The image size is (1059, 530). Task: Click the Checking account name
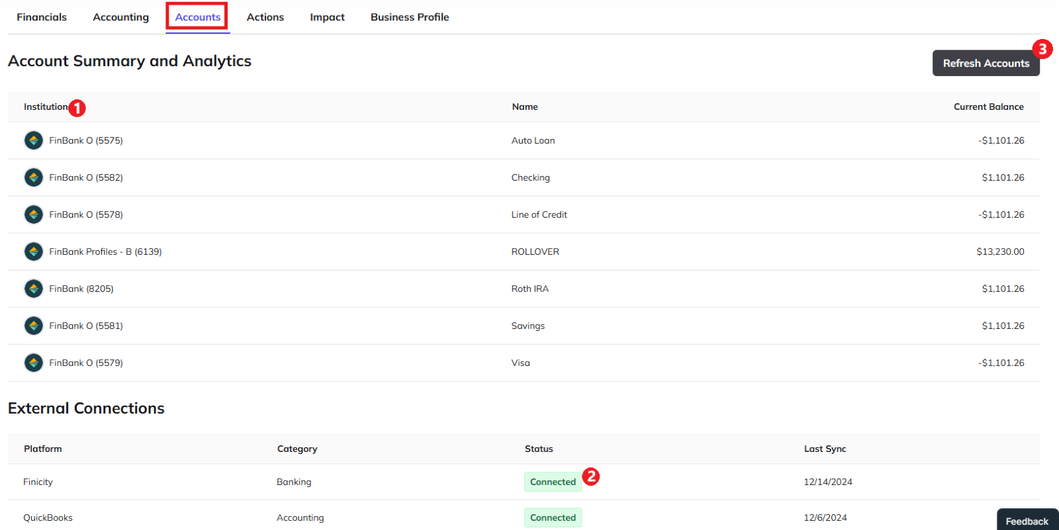click(530, 177)
